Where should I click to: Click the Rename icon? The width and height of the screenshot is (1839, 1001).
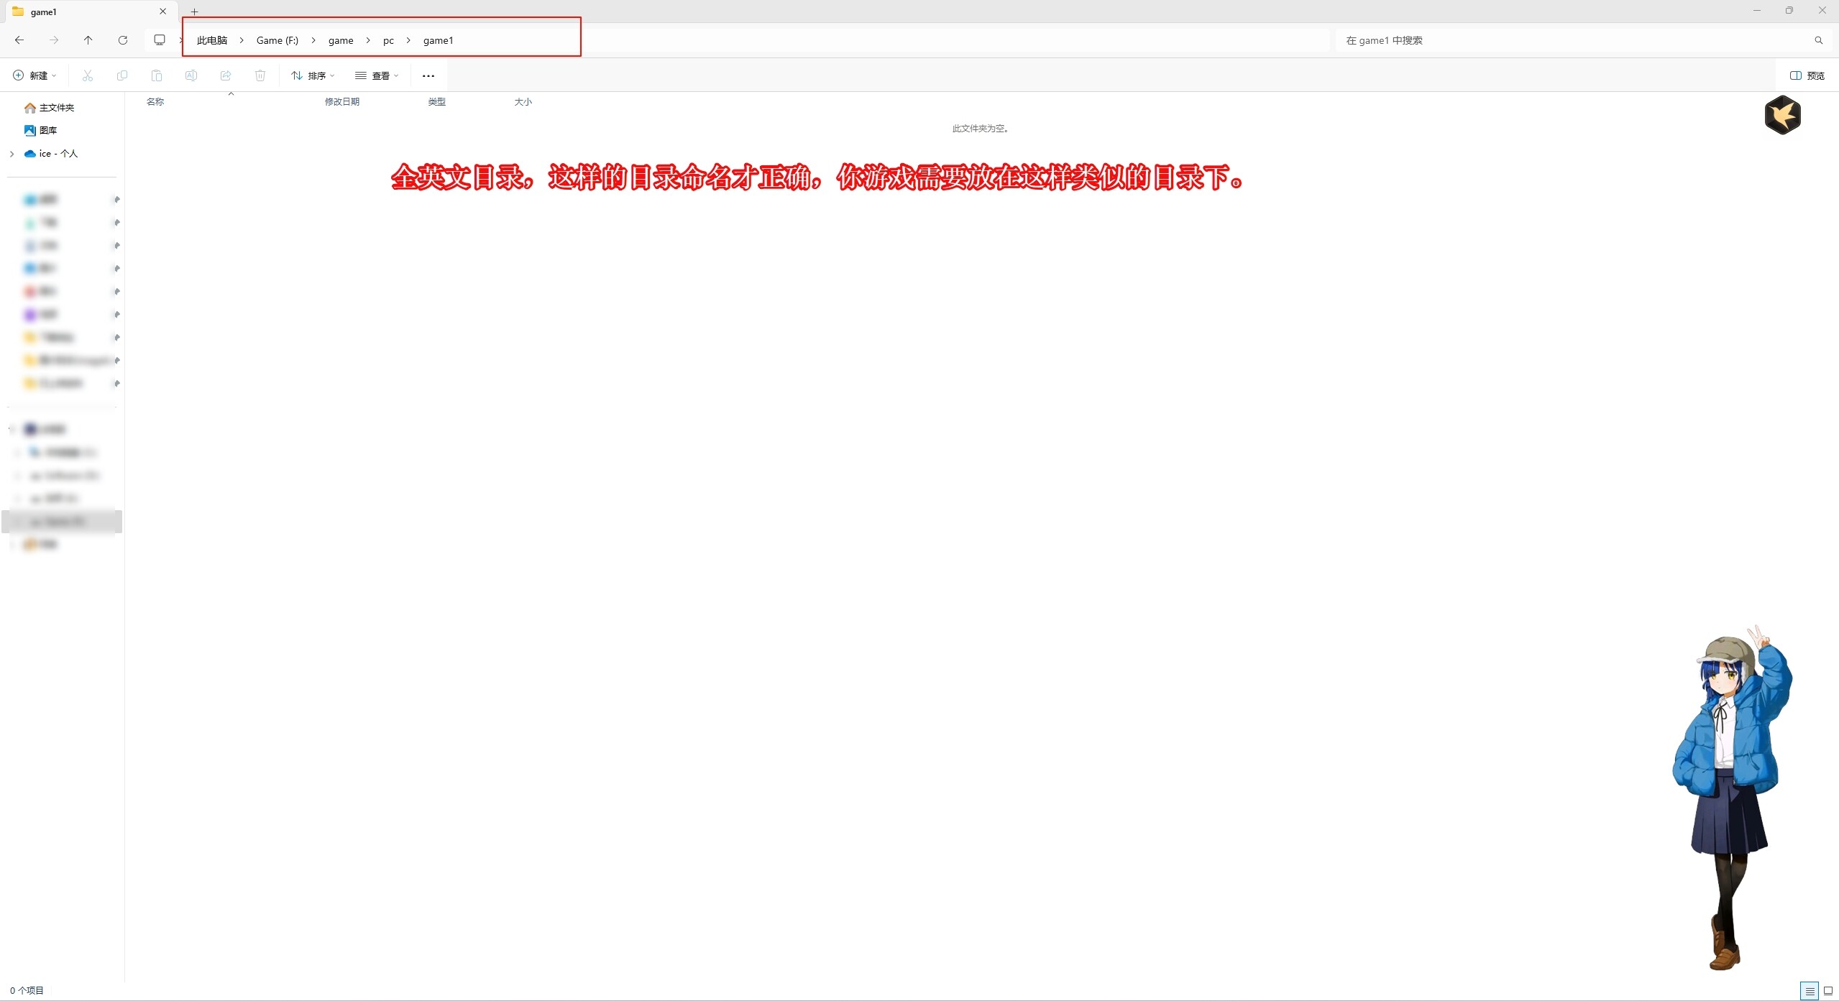coord(191,75)
